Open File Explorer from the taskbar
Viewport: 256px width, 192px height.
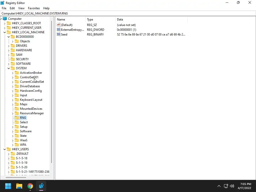coord(19,186)
